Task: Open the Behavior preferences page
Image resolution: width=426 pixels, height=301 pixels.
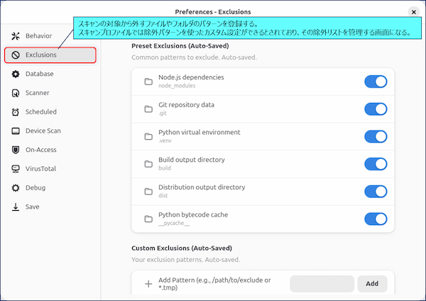Action: (x=50, y=36)
